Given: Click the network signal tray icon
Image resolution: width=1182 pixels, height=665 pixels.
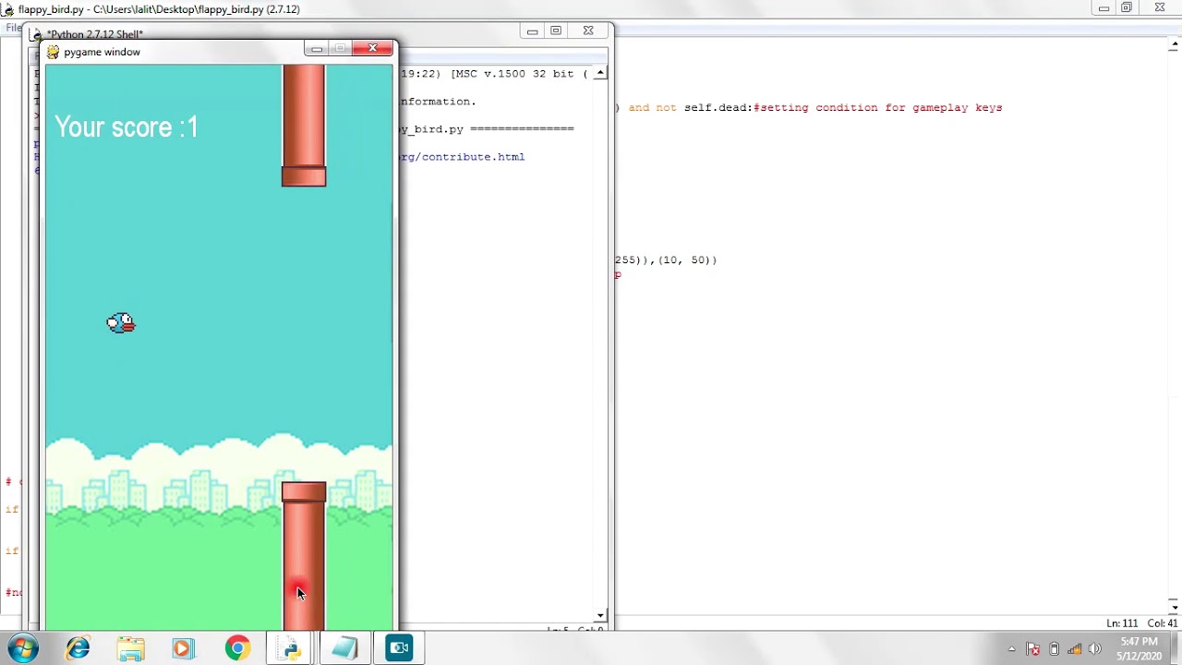Looking at the screenshot, I should click(x=1074, y=648).
